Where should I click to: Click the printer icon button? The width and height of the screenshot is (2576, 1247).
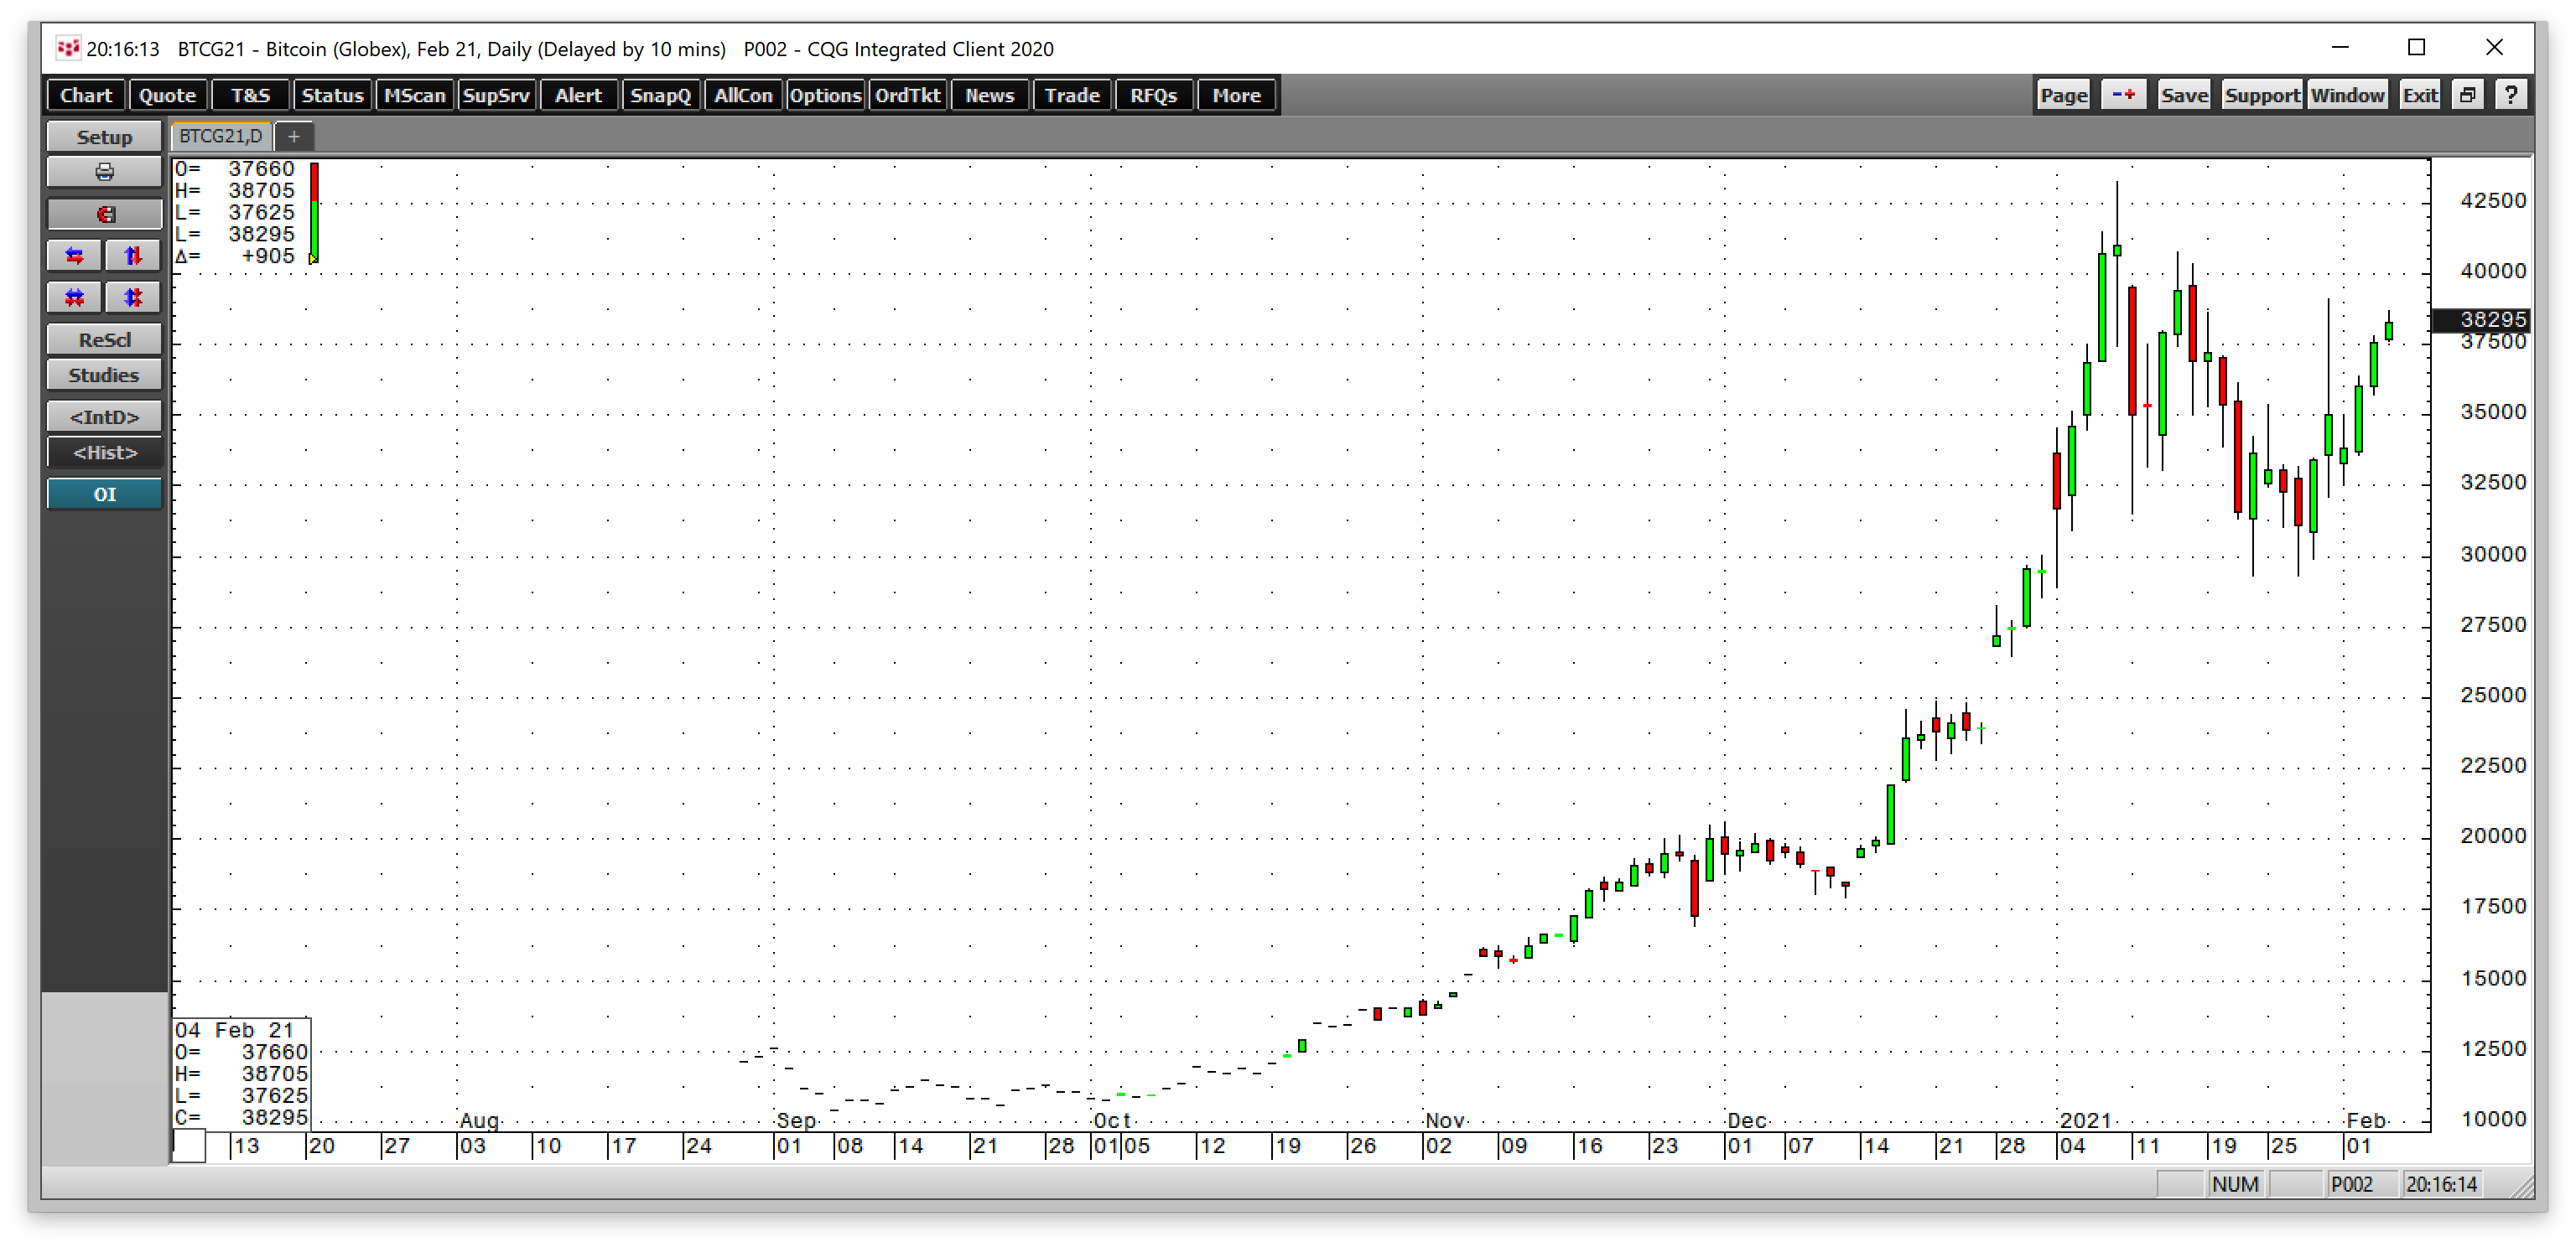tap(104, 172)
